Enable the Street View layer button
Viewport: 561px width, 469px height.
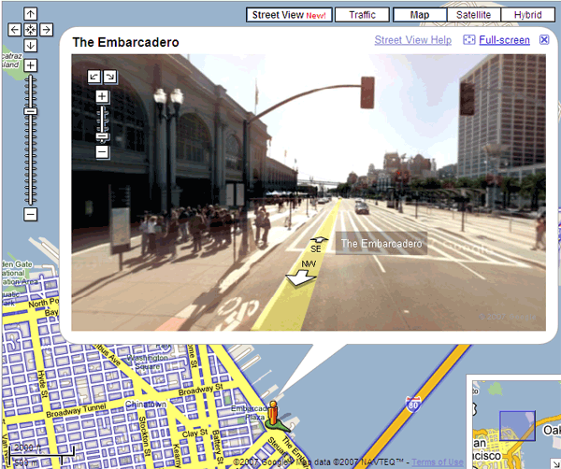coord(289,15)
